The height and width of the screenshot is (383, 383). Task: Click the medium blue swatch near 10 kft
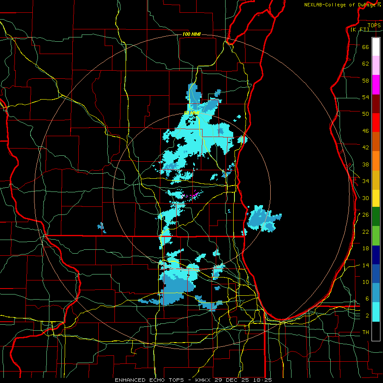(x=376, y=274)
